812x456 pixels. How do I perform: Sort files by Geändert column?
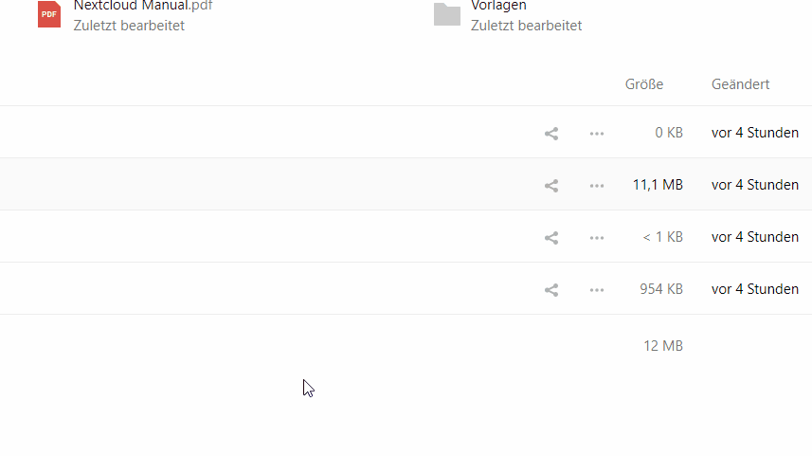coord(741,84)
